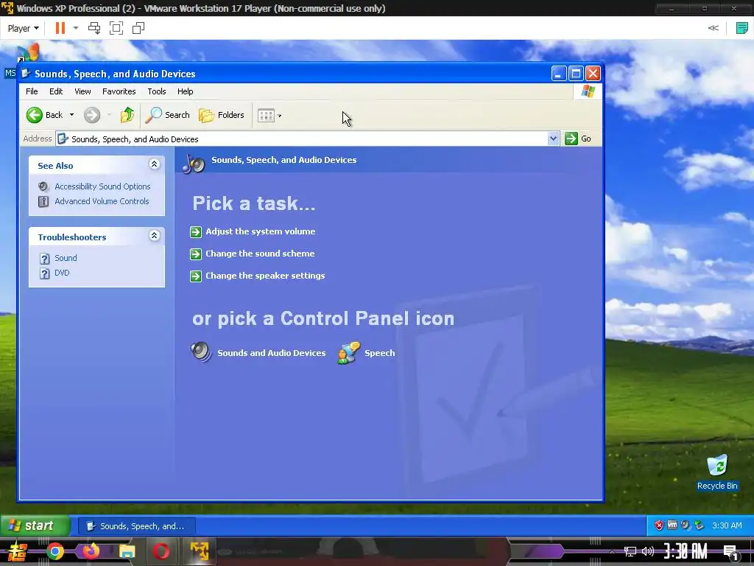Click the XP taskbar 3:30 AM clock

point(727,525)
